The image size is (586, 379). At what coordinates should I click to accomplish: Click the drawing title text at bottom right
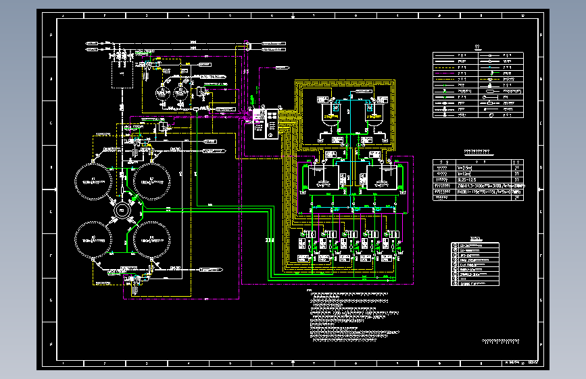[x=500, y=341]
